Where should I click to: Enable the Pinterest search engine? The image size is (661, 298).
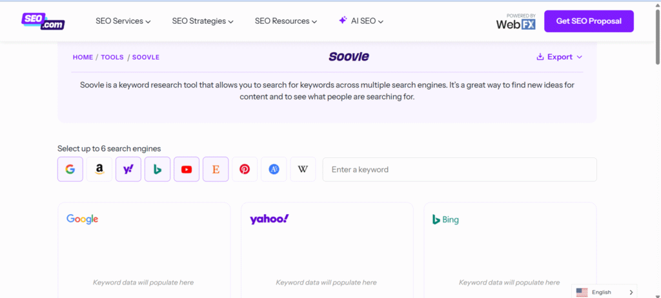[245, 169]
